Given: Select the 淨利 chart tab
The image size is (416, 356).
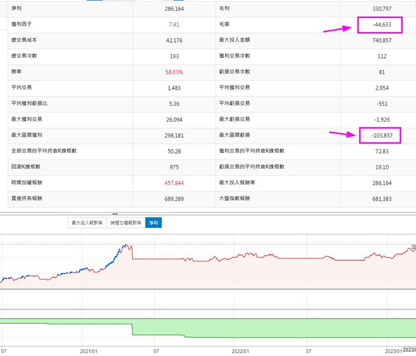Looking at the screenshot, I should tap(153, 223).
